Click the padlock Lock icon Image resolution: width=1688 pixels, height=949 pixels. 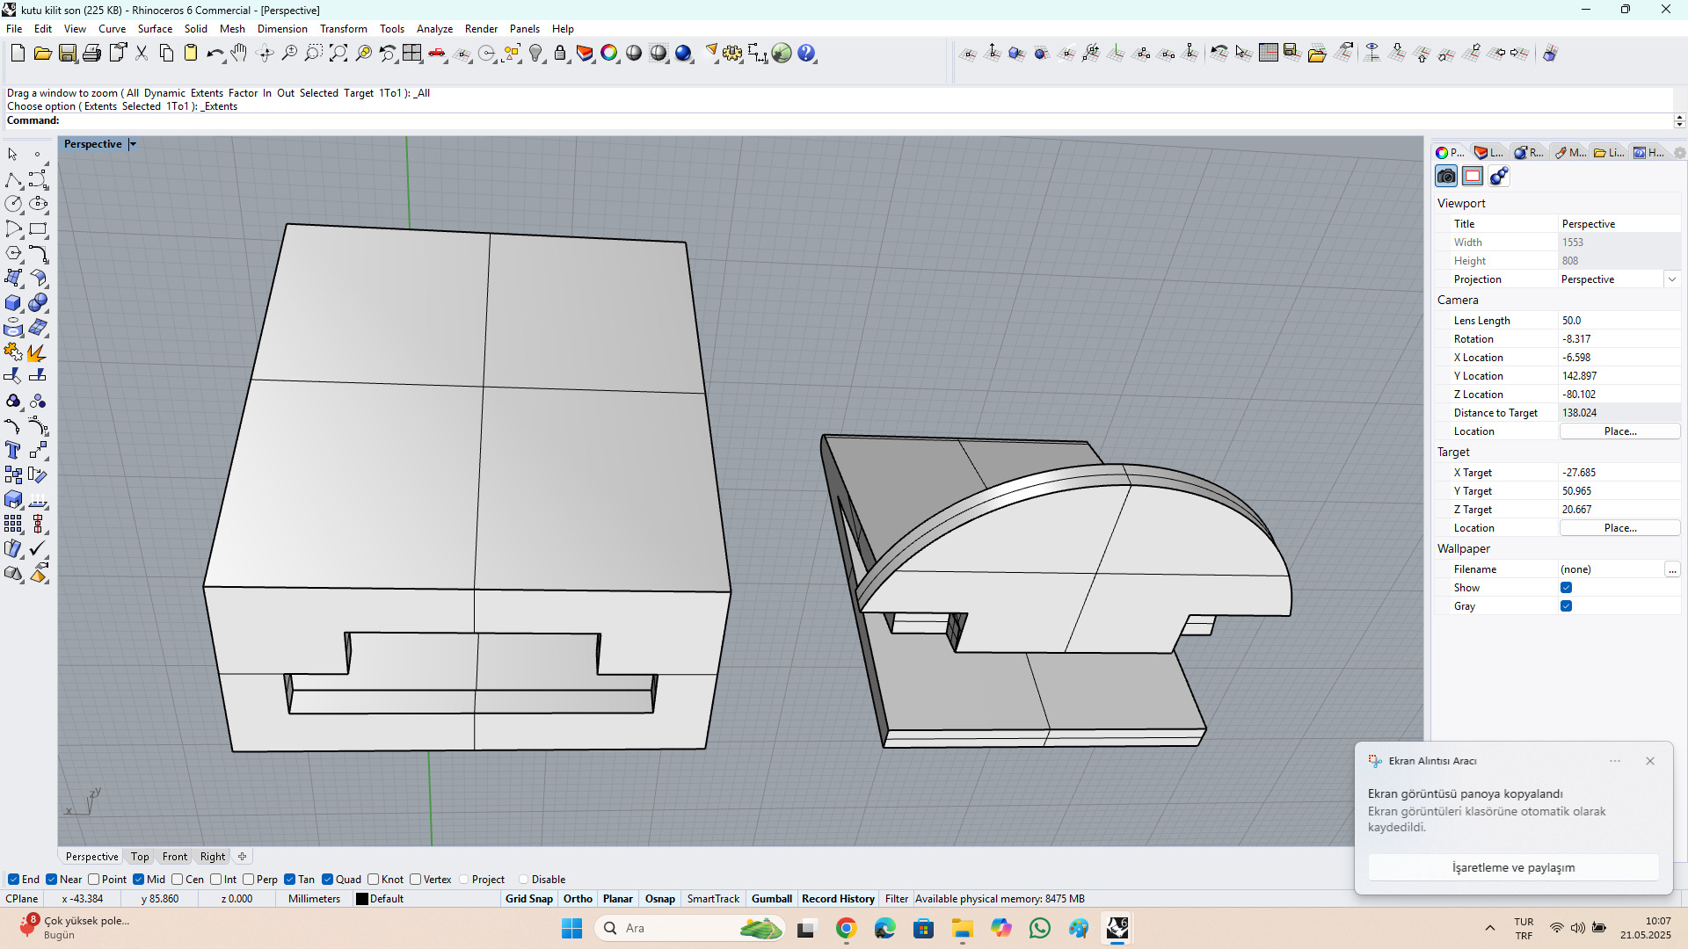[x=560, y=54]
